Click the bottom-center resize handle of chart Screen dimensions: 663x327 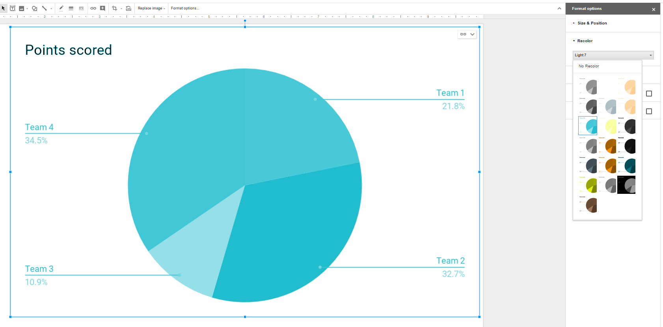coord(245,317)
